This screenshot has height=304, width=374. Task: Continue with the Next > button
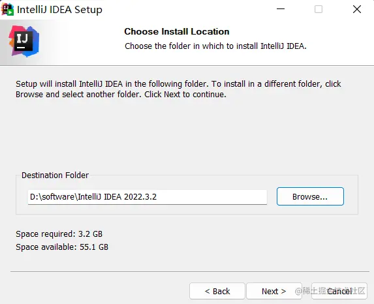(274, 291)
